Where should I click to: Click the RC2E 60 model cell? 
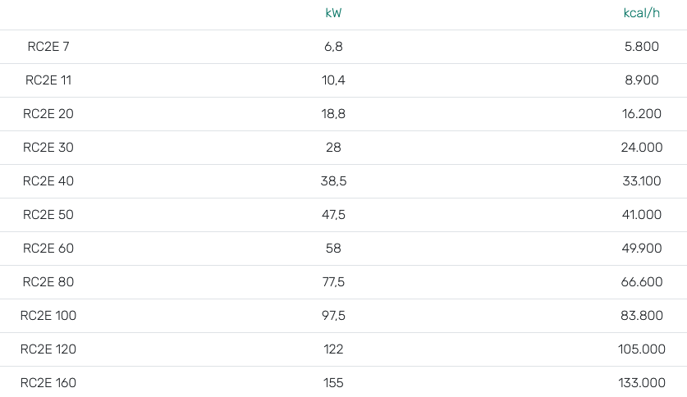click(x=48, y=249)
